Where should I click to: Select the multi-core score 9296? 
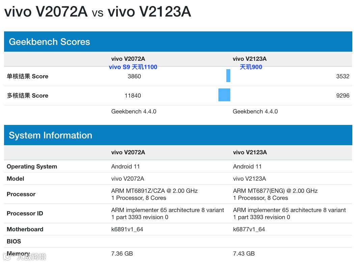click(343, 96)
